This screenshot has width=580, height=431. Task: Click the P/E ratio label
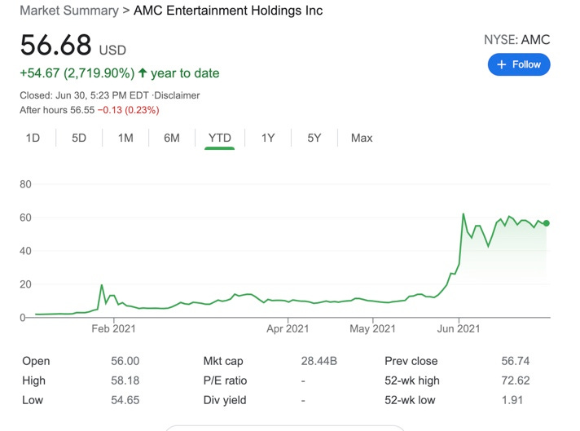click(x=225, y=380)
